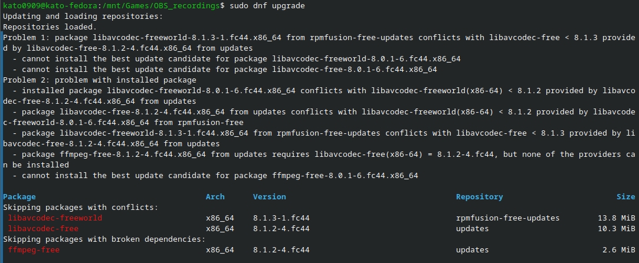The height and width of the screenshot is (263, 639).
Task: Click the 2.6 MiB size value
Action: tap(618, 250)
